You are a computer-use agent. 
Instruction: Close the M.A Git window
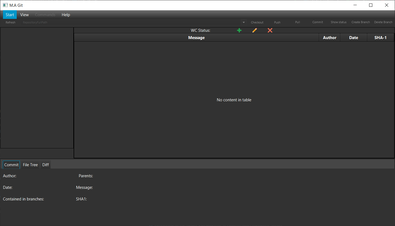[387, 5]
